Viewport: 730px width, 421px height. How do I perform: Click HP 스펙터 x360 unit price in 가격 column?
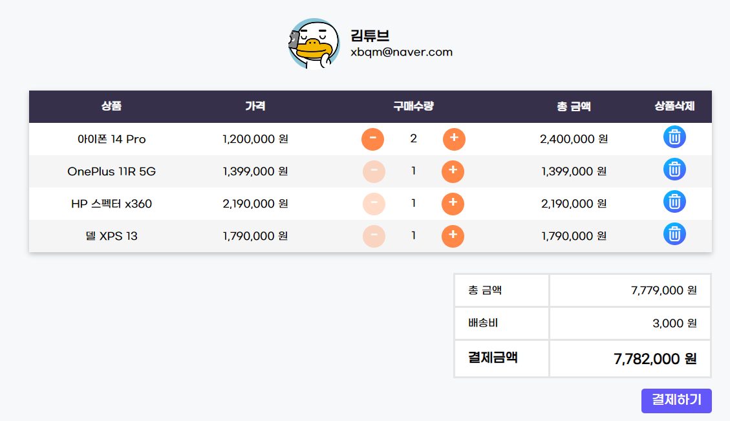pos(255,204)
